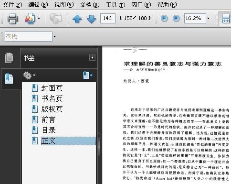Click the 查找 search box
231x184 pixels.
pyautogui.click(x=29, y=37)
